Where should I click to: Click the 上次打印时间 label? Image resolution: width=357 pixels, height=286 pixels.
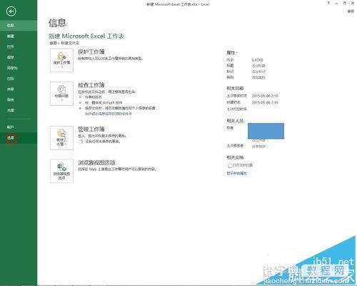point(236,109)
